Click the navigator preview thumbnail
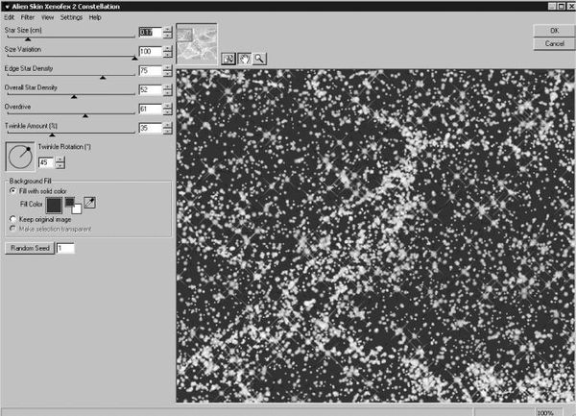The height and width of the screenshot is (416, 576). [x=197, y=44]
